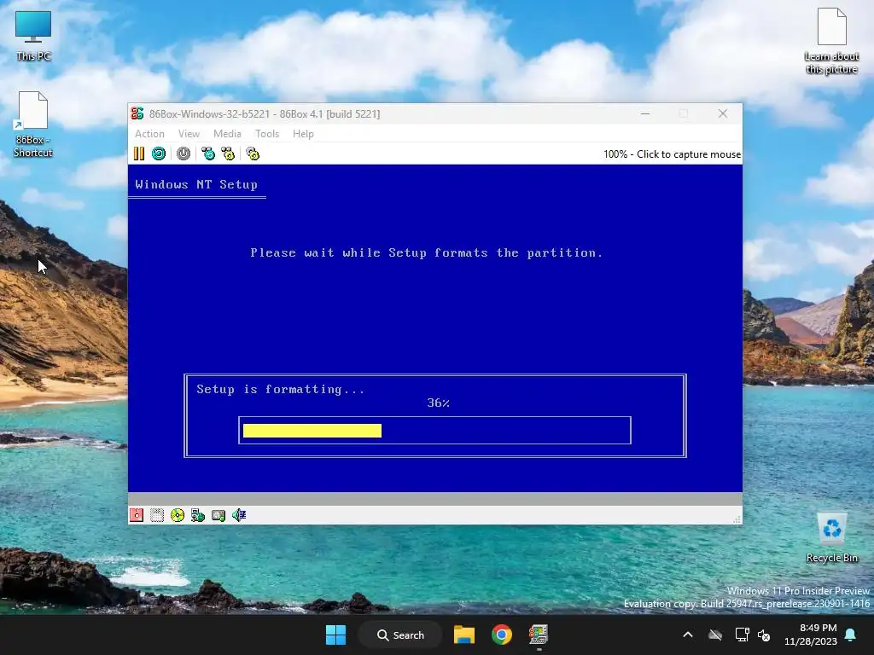Viewport: 874px width, 655px height.
Task: Show hidden system tray icons
Action: pyautogui.click(x=688, y=635)
